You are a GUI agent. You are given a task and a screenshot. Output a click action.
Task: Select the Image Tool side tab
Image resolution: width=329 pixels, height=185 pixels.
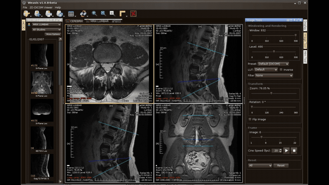click(x=305, y=40)
